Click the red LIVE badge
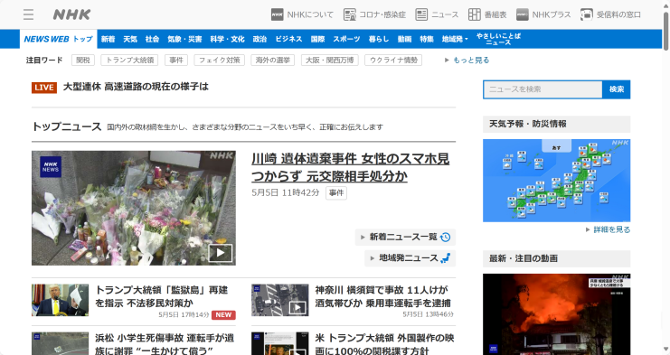This screenshot has height=355, width=670. (x=44, y=88)
